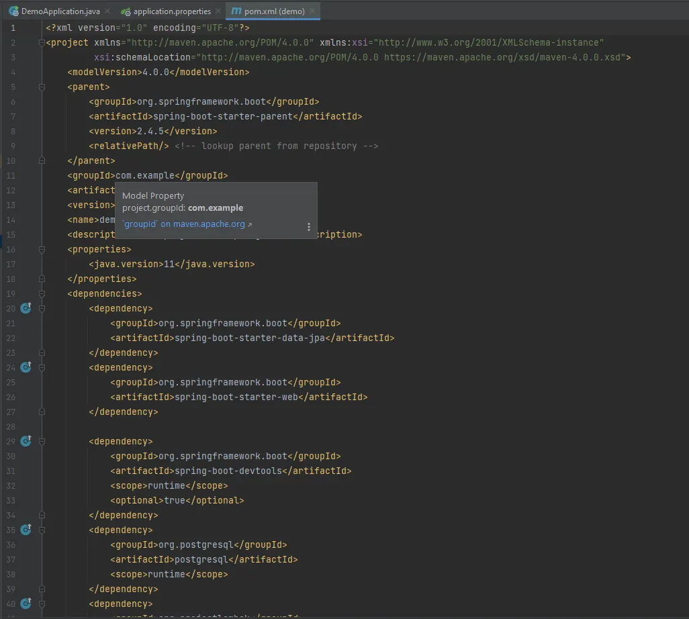Click the gutter icon on line 20
This screenshot has height=619, width=689.
click(x=26, y=308)
